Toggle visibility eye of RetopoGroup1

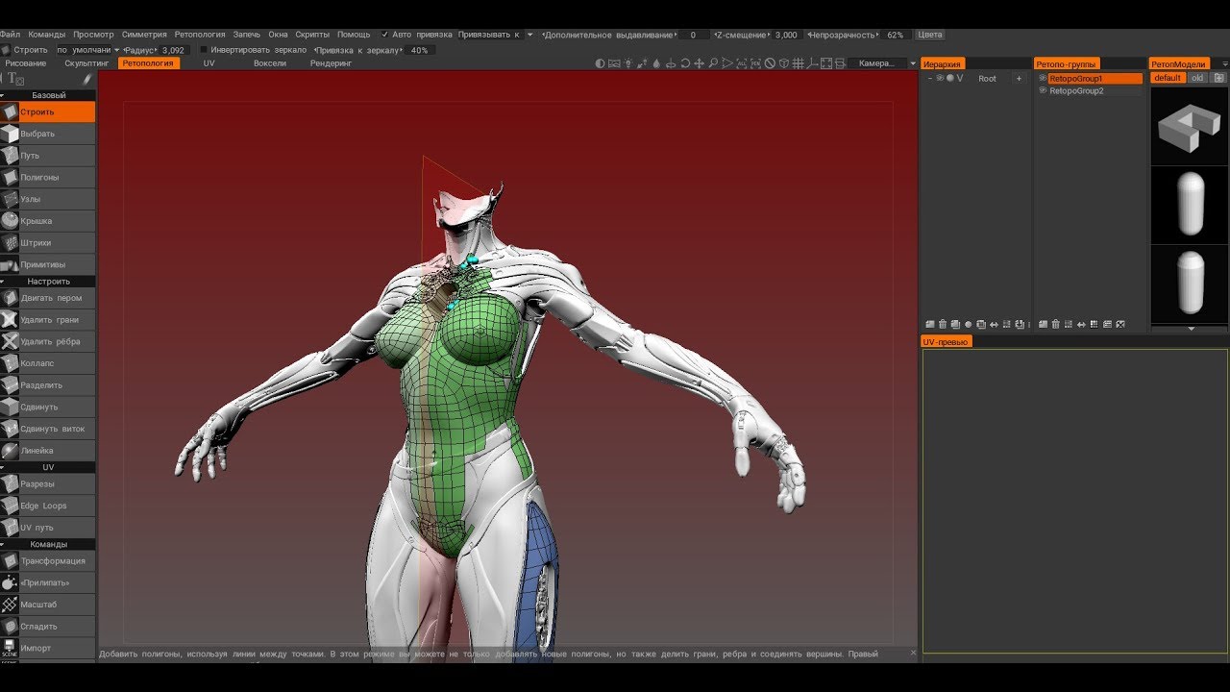[x=1043, y=78]
